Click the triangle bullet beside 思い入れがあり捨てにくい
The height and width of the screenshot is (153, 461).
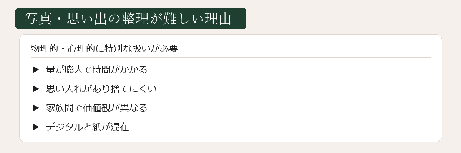click(x=36, y=89)
